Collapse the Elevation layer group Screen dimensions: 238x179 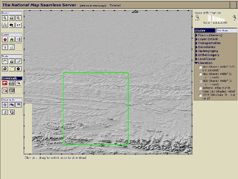(x=196, y=63)
